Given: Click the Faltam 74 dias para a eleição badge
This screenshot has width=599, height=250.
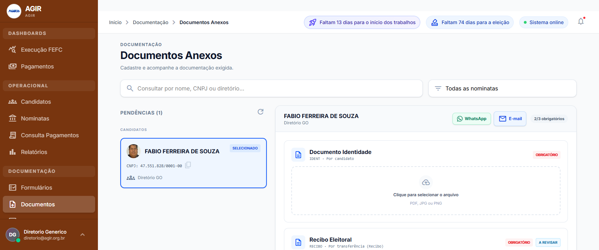Looking at the screenshot, I should coord(470,22).
